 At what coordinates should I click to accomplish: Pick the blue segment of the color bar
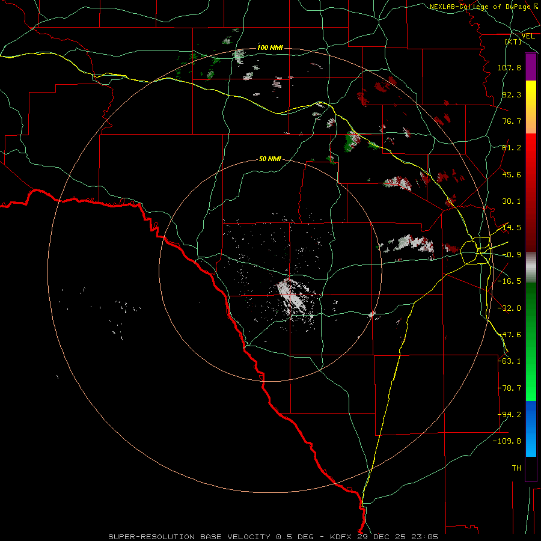point(531,429)
